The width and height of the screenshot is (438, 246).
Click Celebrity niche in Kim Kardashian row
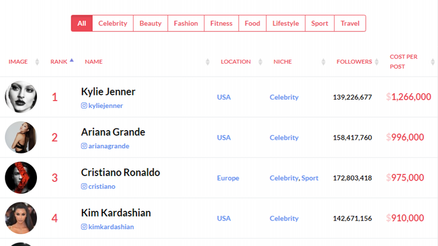tap(284, 219)
